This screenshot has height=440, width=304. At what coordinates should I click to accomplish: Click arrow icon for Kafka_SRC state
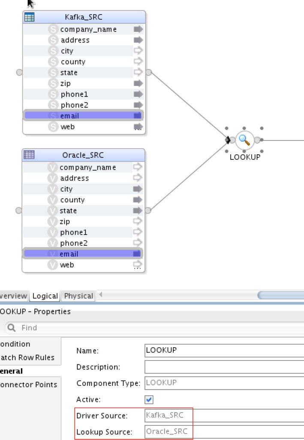pyautogui.click(x=138, y=72)
